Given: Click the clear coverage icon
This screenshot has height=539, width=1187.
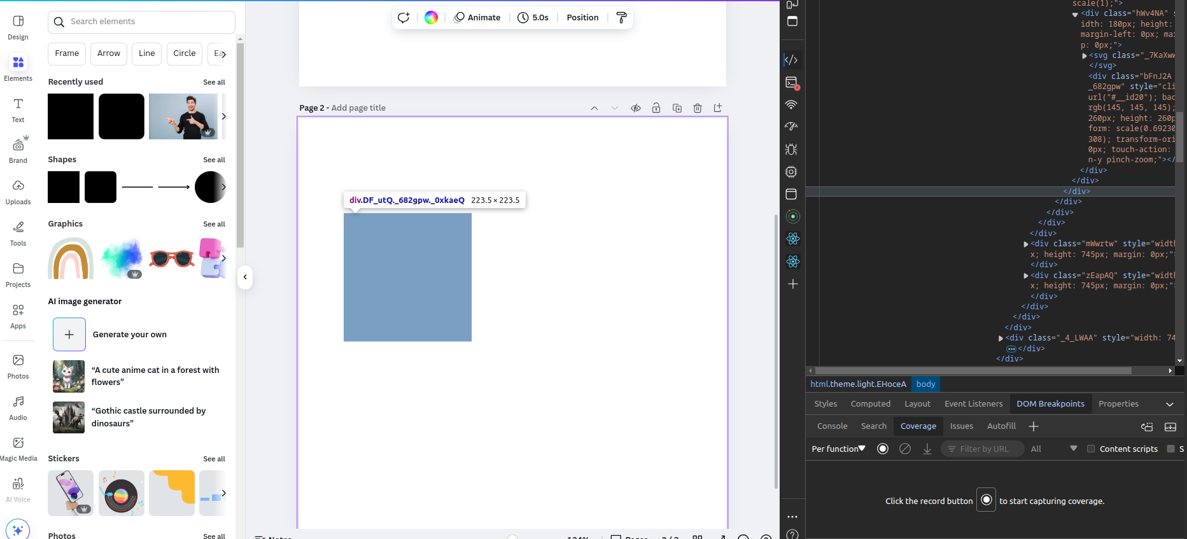Looking at the screenshot, I should (905, 449).
